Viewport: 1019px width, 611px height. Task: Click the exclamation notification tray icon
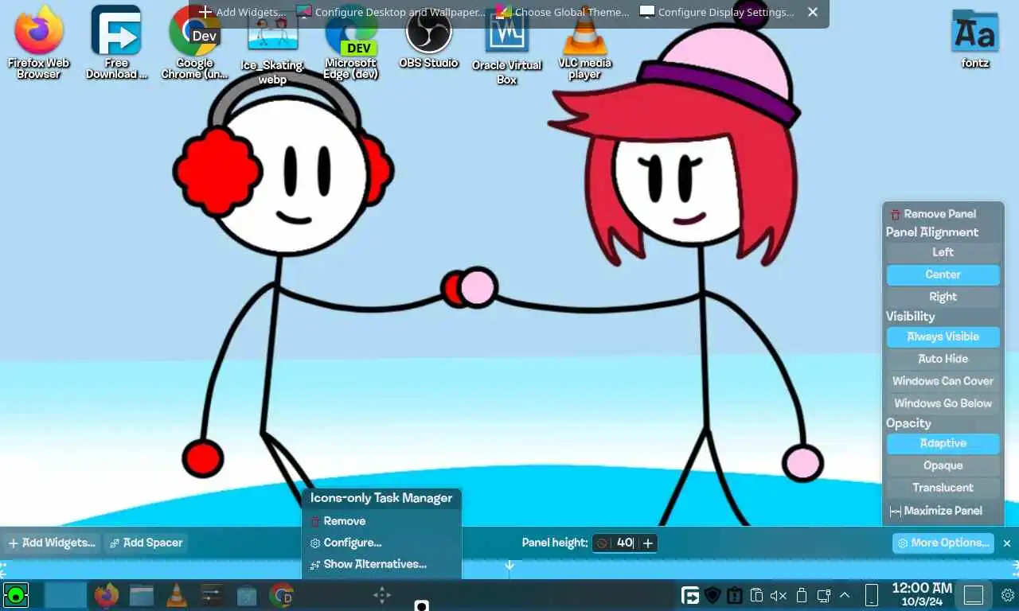click(x=735, y=595)
